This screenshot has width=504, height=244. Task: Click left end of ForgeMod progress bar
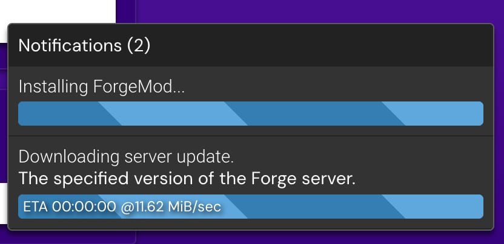tap(24, 114)
